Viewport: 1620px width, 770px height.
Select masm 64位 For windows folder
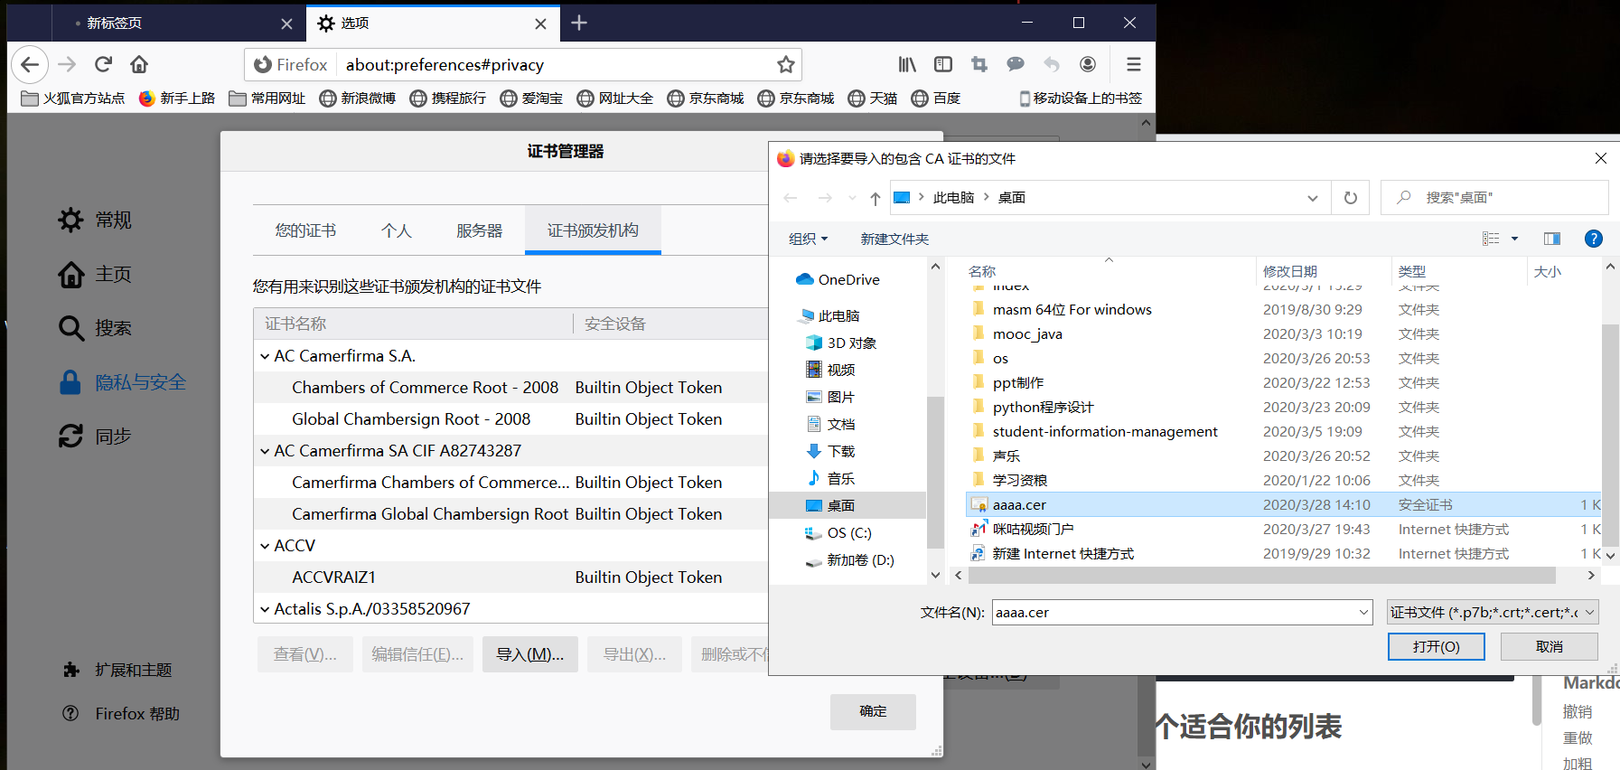pos(1072,310)
